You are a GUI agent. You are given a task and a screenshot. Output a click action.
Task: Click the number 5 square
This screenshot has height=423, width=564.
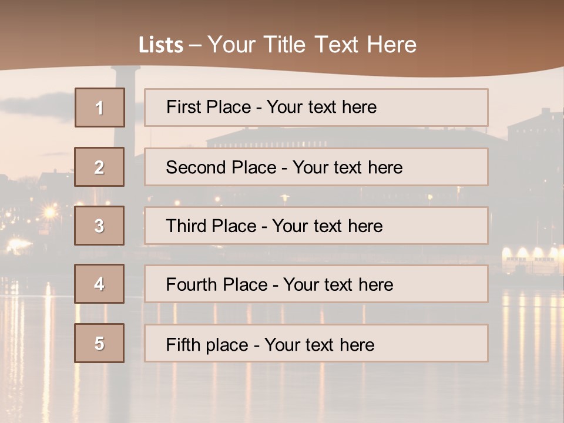(99, 343)
